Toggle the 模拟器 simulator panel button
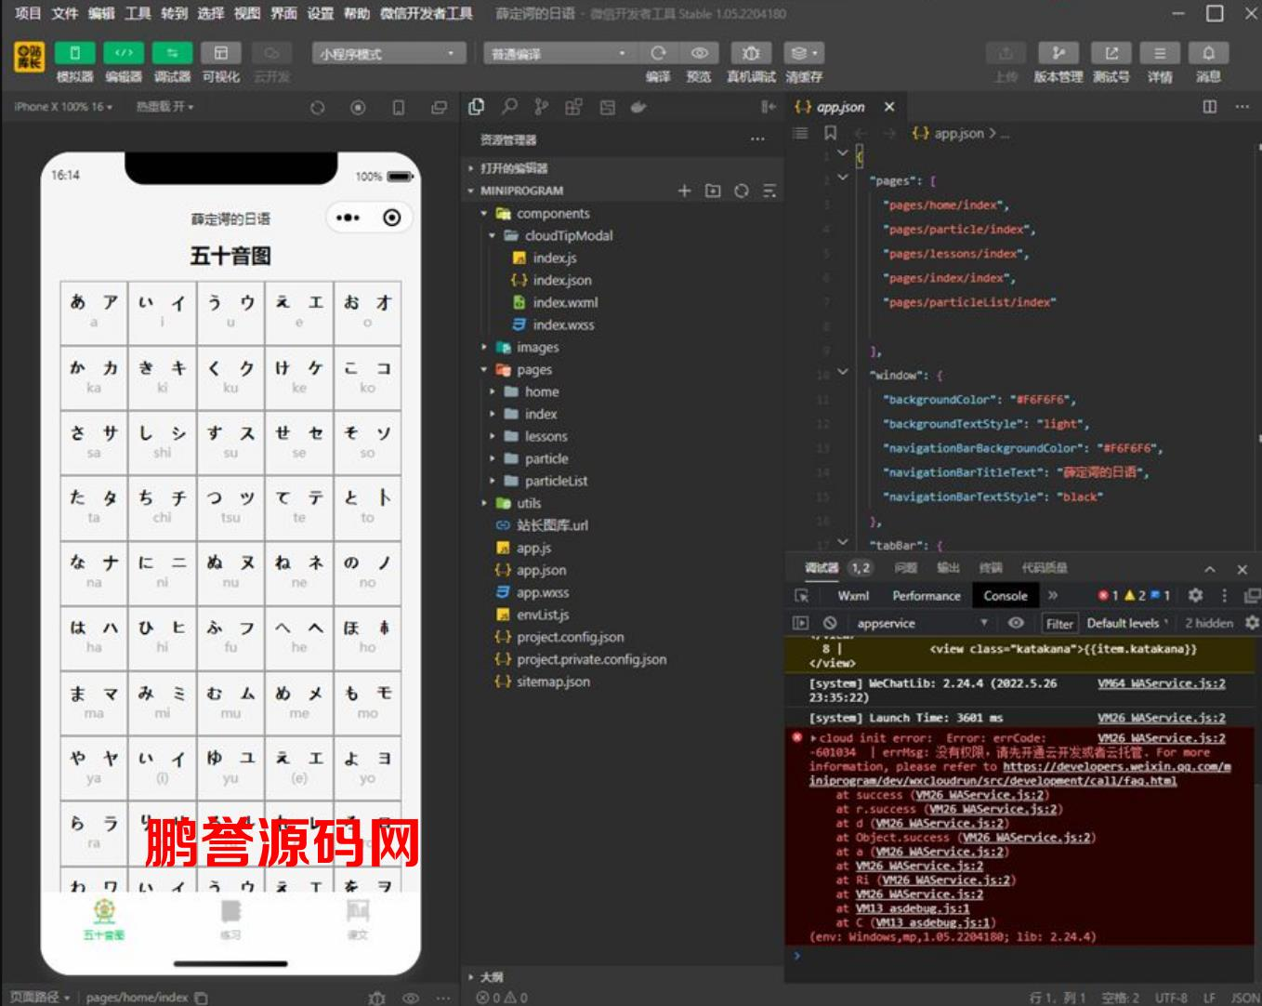Screen dimensions: 1262x1006 pyautogui.click(x=75, y=53)
